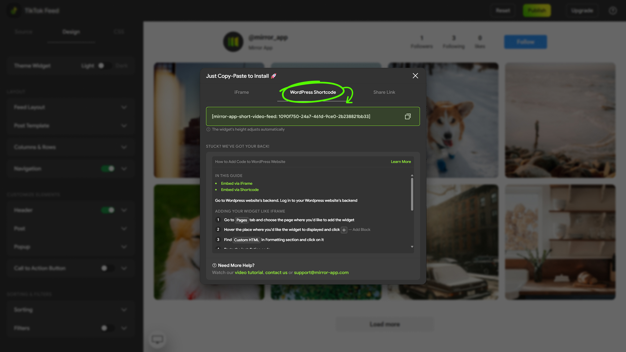This screenshot has width=626, height=352.
Task: Click the Need More Help question icon
Action: point(214,265)
